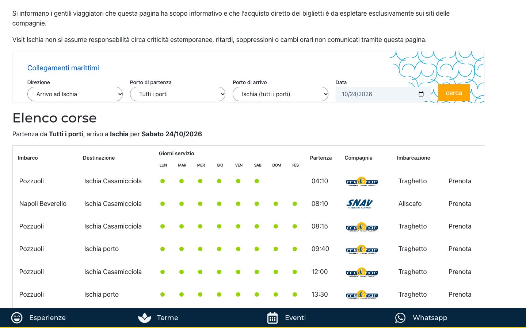Click the Data input field

383,94
